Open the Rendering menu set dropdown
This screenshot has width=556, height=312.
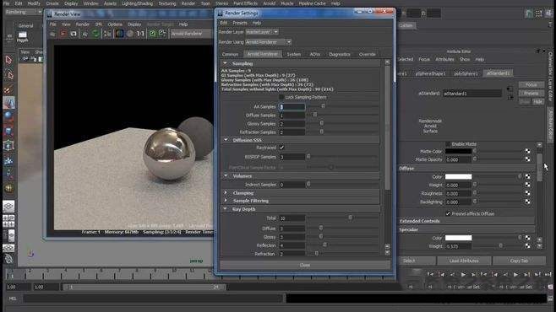[24, 12]
